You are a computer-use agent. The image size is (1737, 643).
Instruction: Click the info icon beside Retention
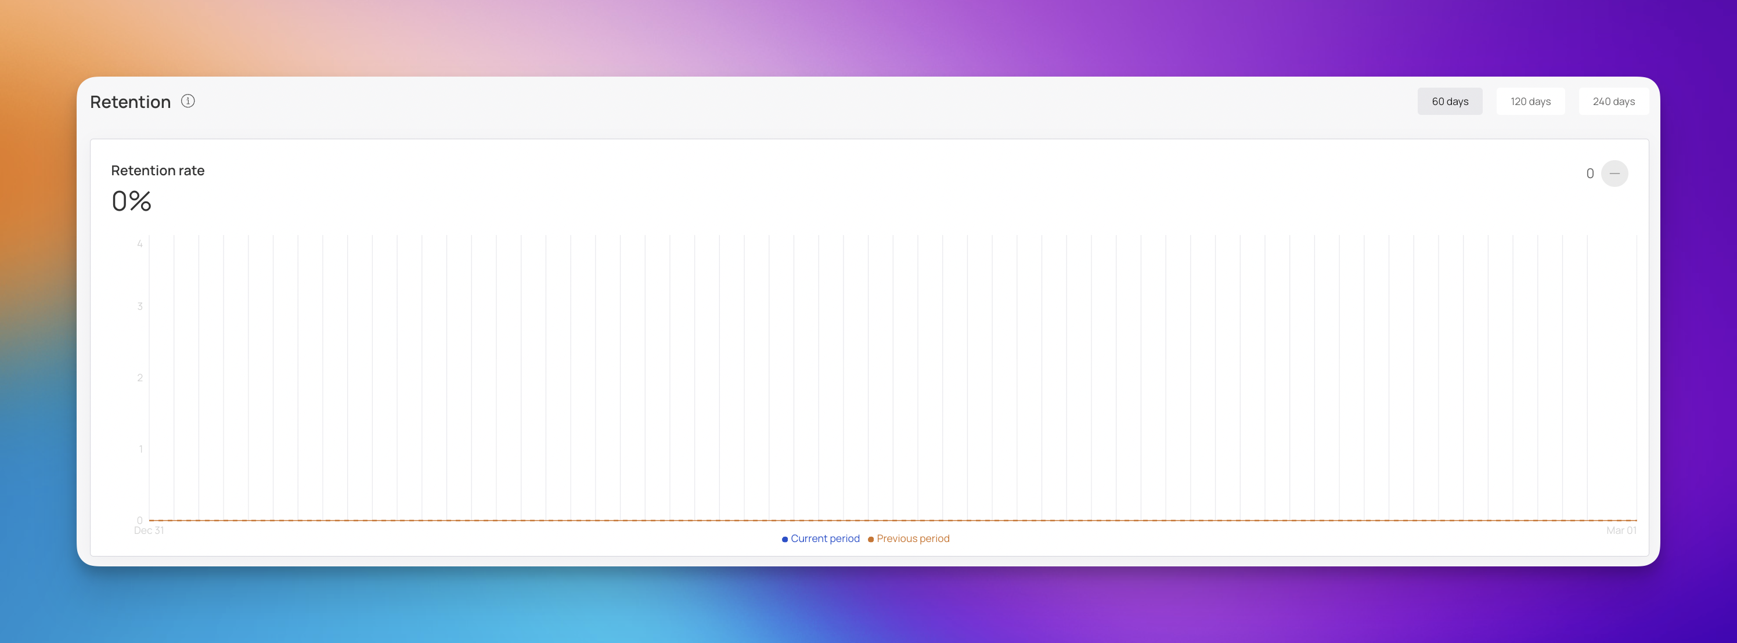tap(188, 101)
